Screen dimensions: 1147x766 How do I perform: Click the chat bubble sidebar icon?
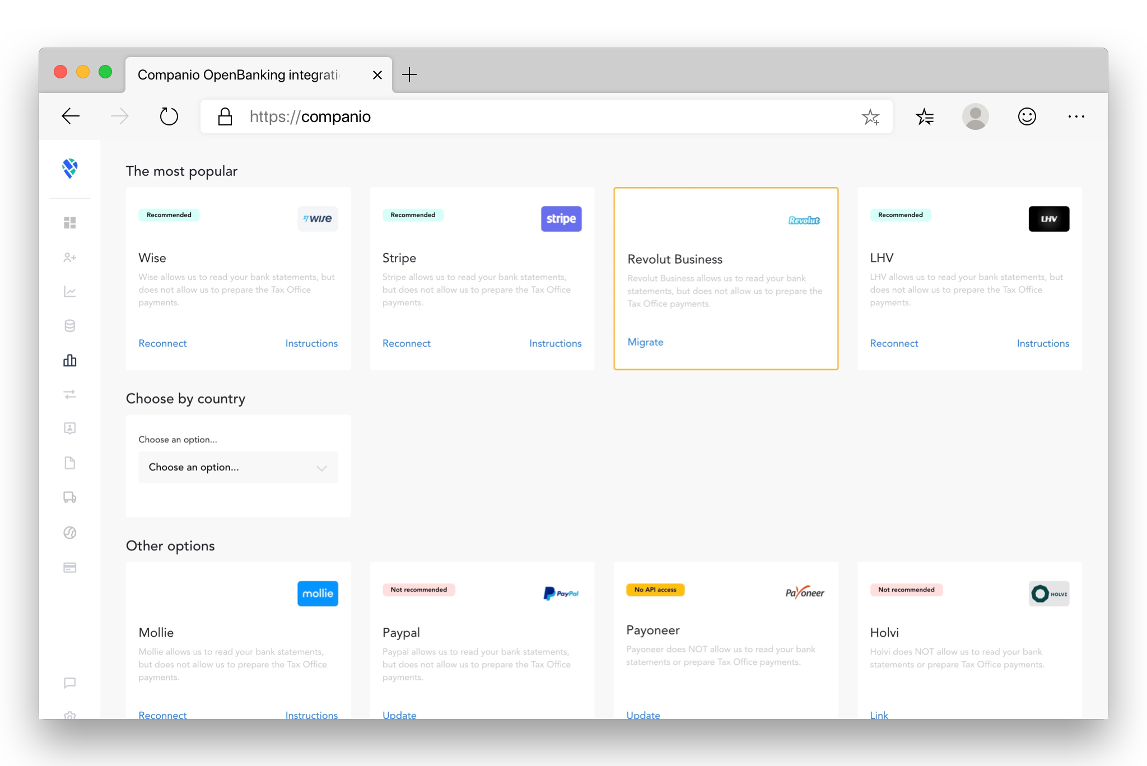[x=69, y=683]
